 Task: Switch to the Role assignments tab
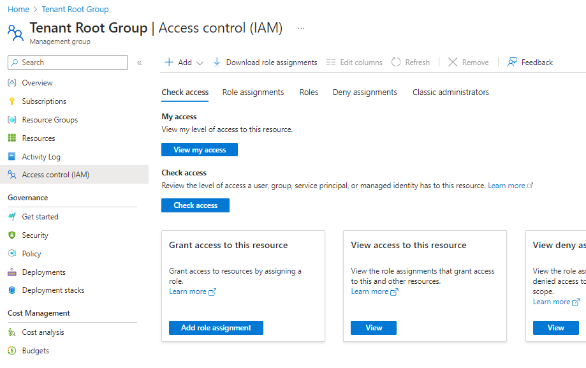[x=253, y=92]
